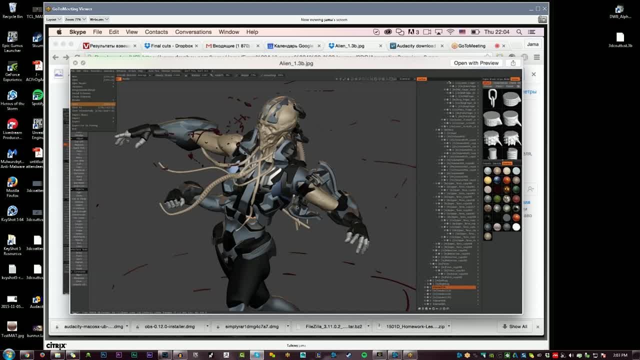Pick the green material sphere
This screenshot has height=360, width=640.
[x=497, y=199]
